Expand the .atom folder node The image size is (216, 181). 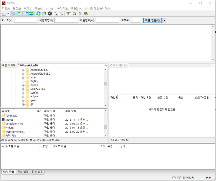pos(23,78)
